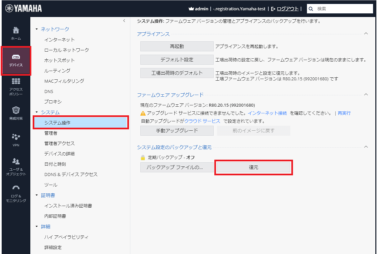Open the Home sidebar icon

tap(16, 31)
